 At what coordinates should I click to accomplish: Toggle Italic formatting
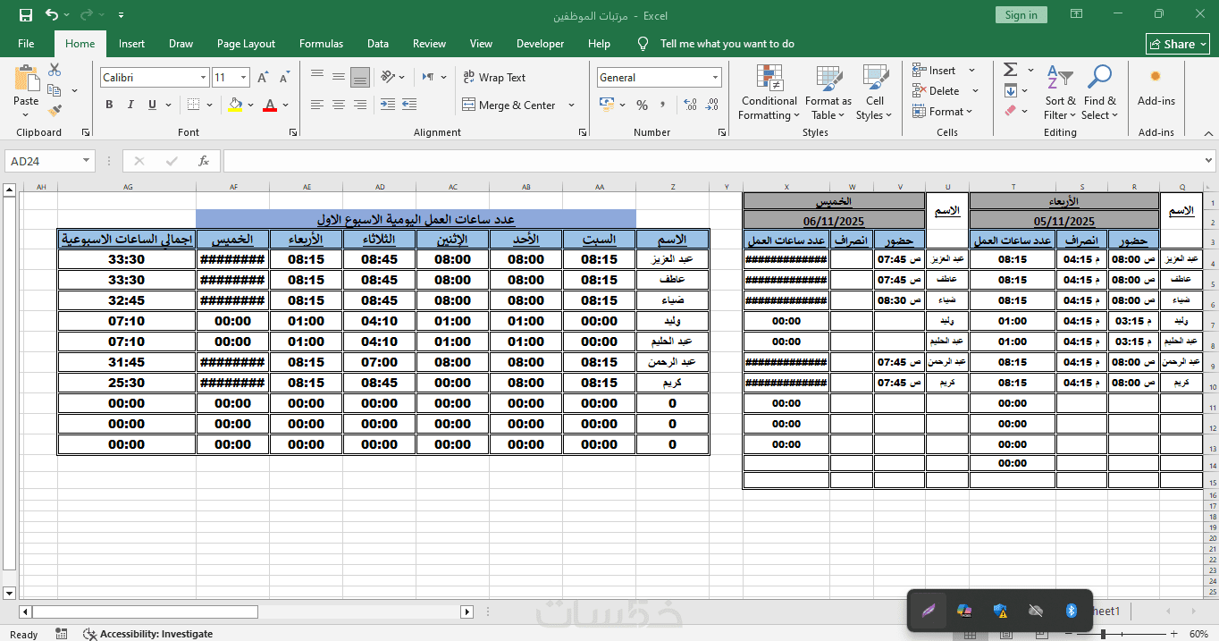click(131, 105)
